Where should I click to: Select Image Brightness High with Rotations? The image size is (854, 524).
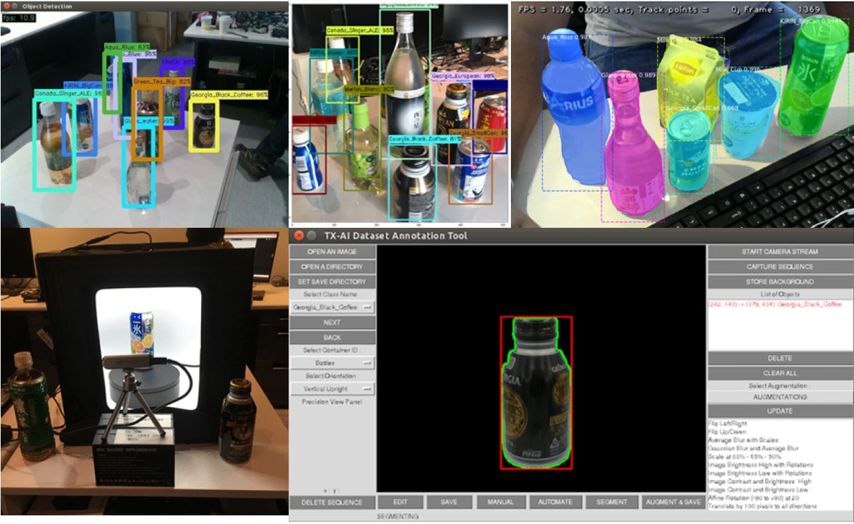pyautogui.click(x=760, y=465)
